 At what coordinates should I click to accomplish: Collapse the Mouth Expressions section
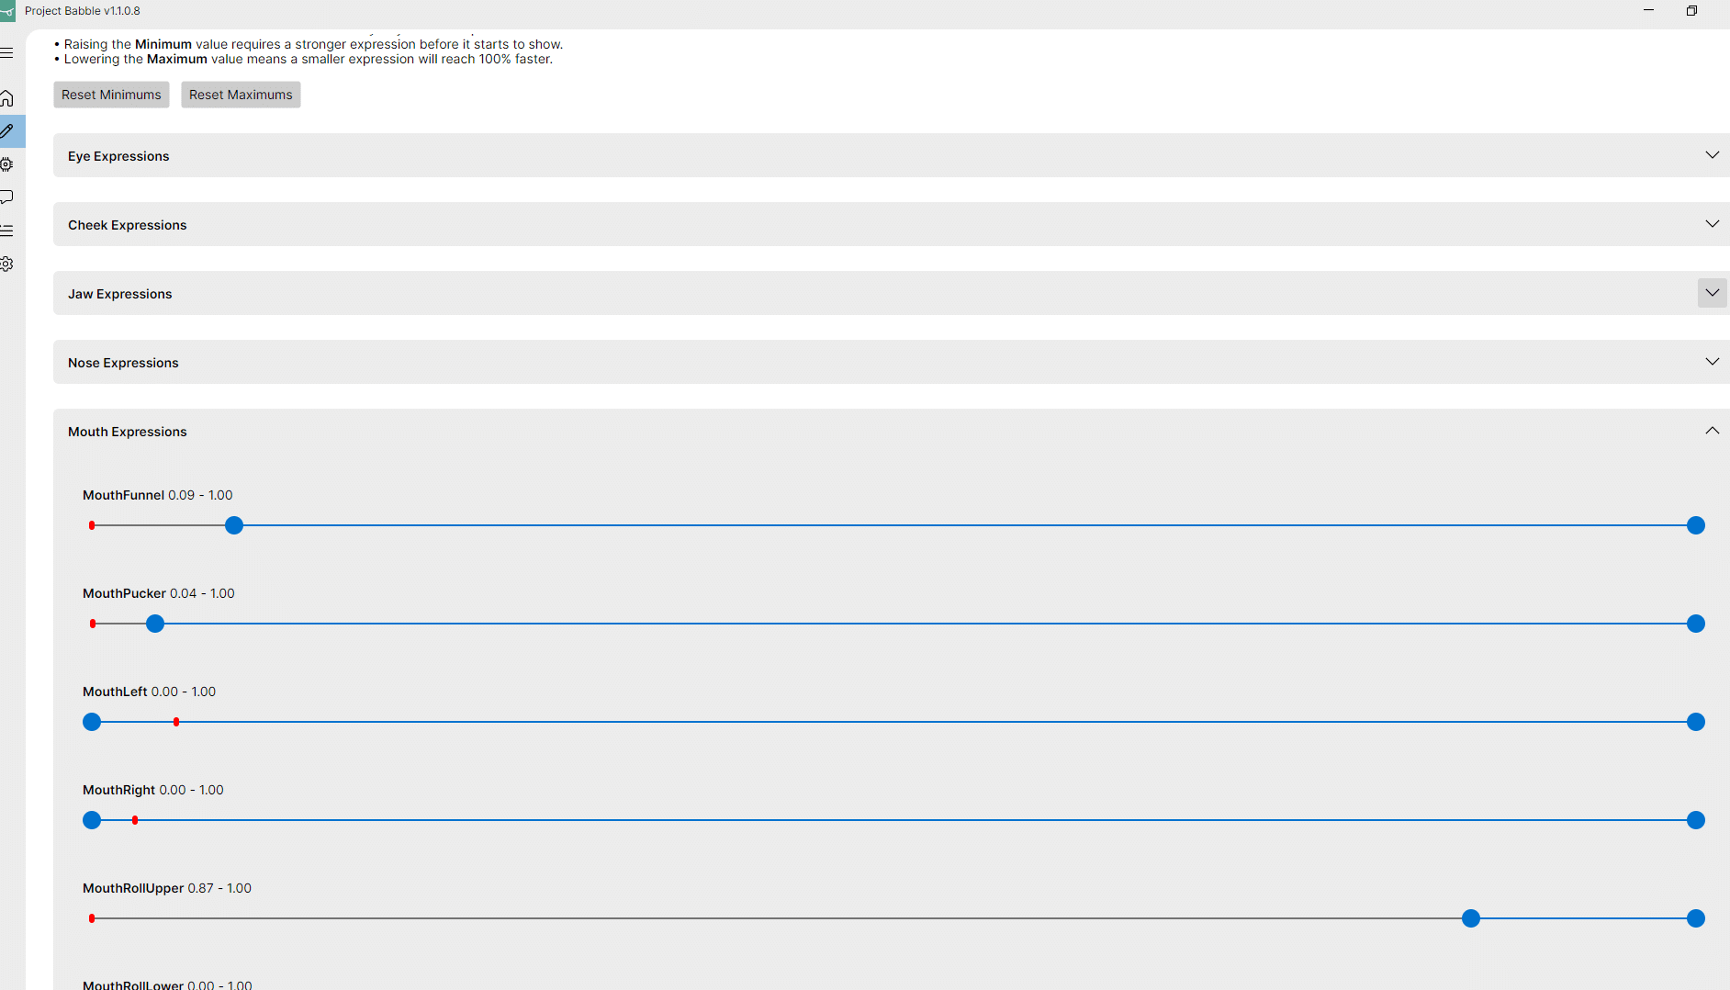(x=892, y=431)
